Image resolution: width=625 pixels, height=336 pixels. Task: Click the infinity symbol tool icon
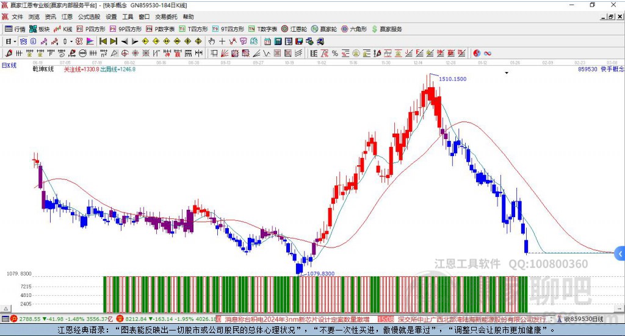tap(488, 54)
